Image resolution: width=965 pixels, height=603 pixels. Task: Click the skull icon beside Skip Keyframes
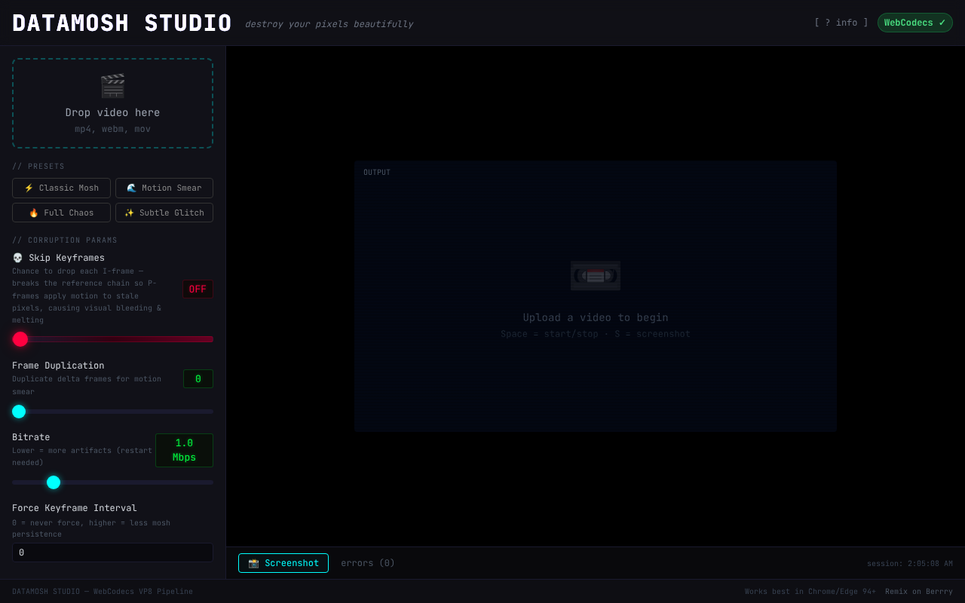click(x=18, y=258)
